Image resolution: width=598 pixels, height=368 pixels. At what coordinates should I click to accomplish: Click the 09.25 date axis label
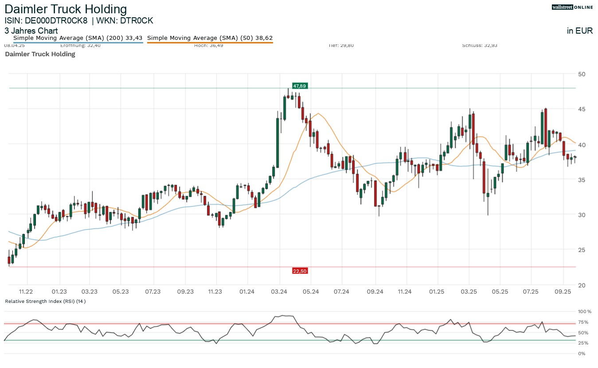(x=563, y=291)
